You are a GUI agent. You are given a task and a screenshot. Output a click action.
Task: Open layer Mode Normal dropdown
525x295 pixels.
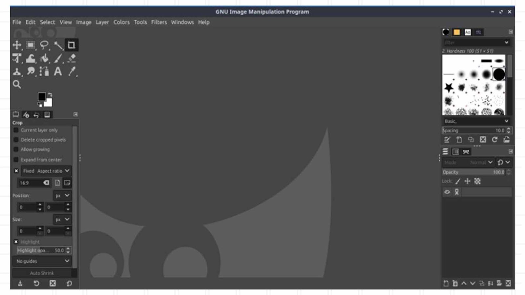tap(468, 162)
